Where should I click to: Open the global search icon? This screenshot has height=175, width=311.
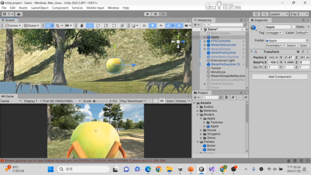[x=264, y=14]
